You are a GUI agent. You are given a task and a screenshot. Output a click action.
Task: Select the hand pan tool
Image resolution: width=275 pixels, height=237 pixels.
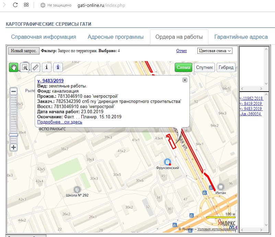click(x=14, y=67)
